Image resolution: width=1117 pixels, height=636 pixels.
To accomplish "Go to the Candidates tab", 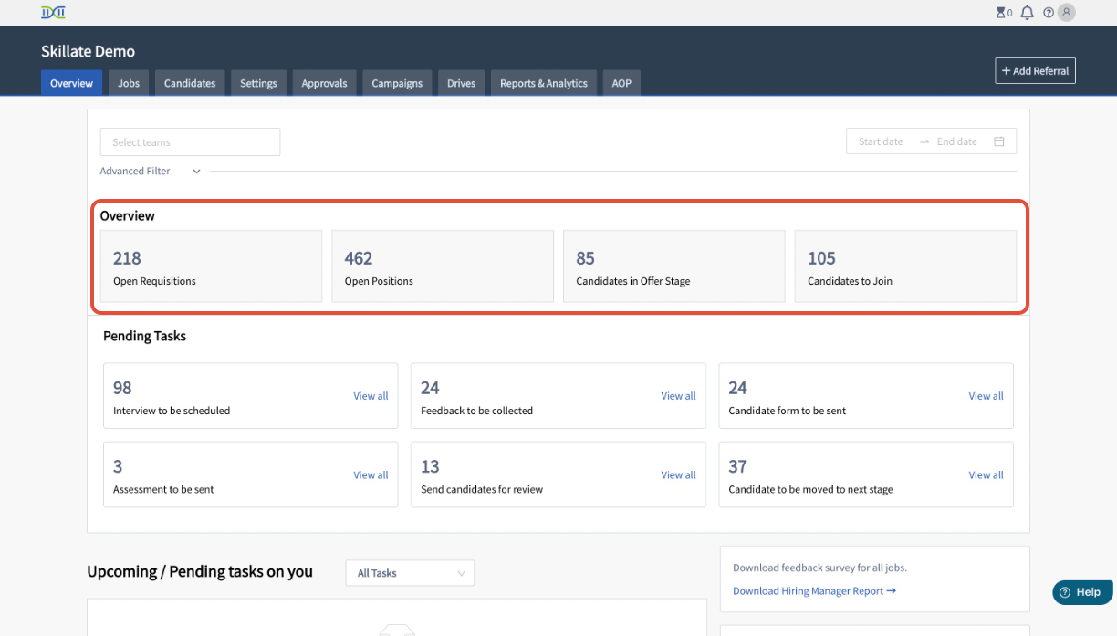I will click(190, 83).
